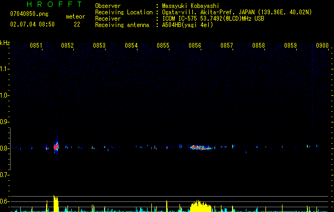Click antenna value A504HB(yagi 4el)
This screenshot has width=334, height=212.
[187, 25]
